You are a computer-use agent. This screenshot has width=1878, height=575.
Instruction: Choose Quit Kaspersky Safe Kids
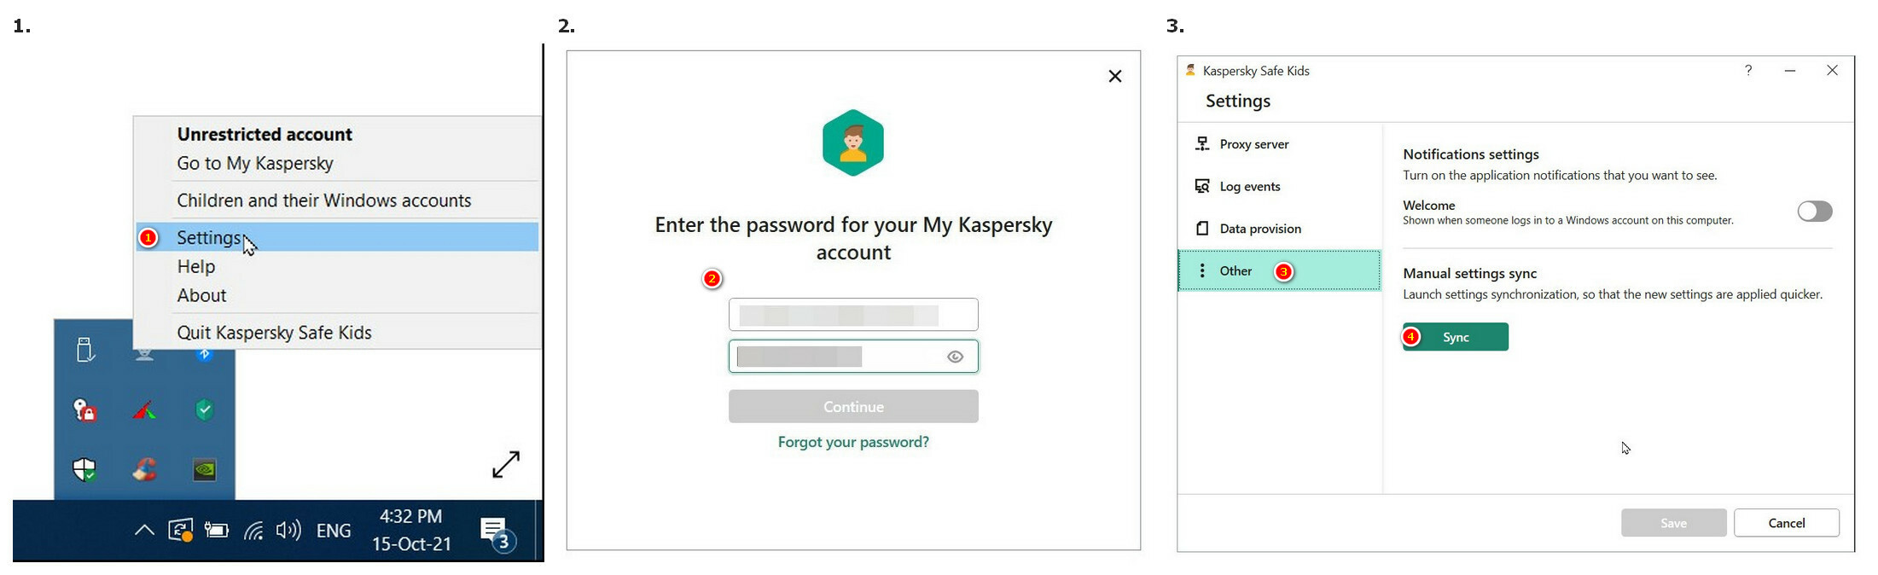(274, 333)
